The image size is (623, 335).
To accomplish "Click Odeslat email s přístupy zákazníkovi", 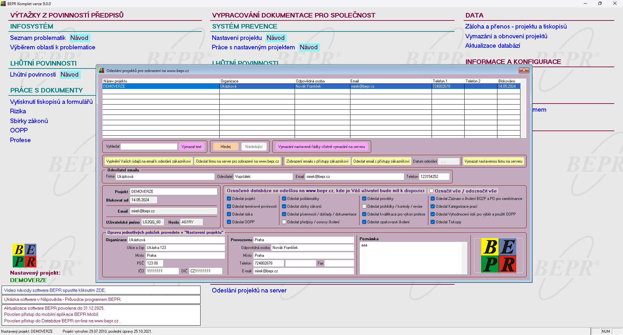I will click(x=381, y=161).
